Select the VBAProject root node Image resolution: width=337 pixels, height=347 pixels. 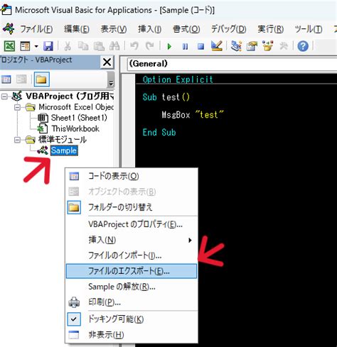tap(70, 96)
